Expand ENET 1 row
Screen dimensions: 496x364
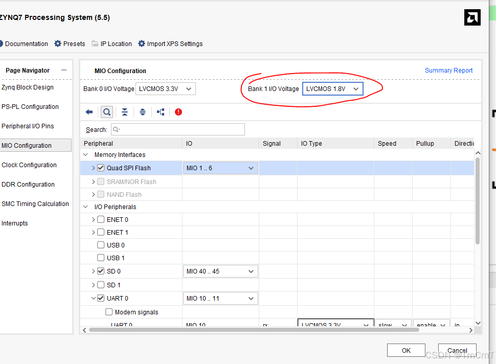(x=93, y=233)
